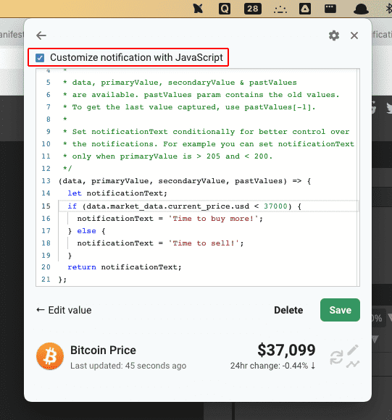
Task: Click the 24hr change: -0.44% text
Action: tap(272, 366)
